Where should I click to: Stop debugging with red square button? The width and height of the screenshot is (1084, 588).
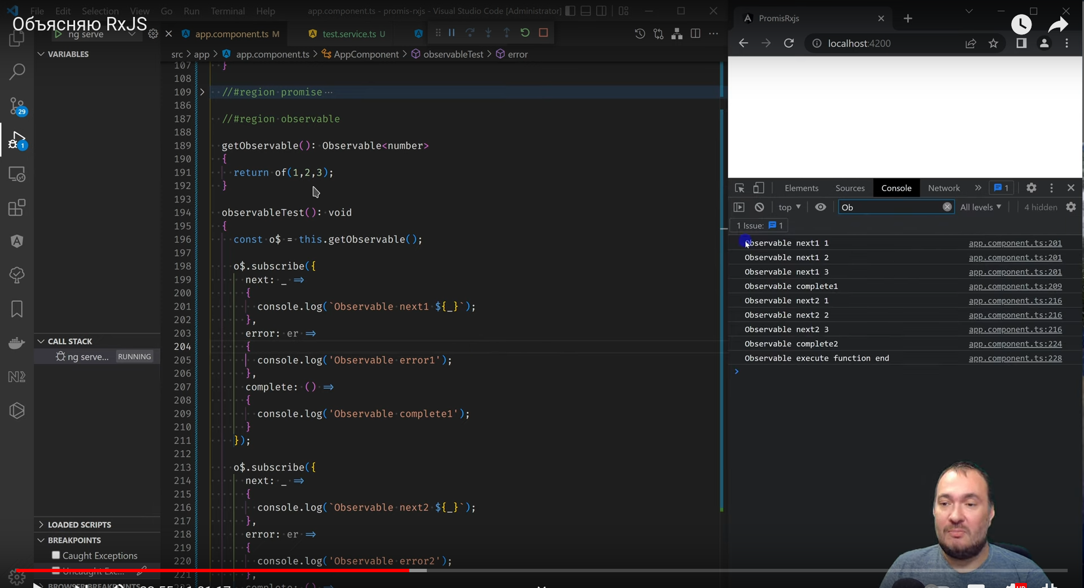[544, 33]
